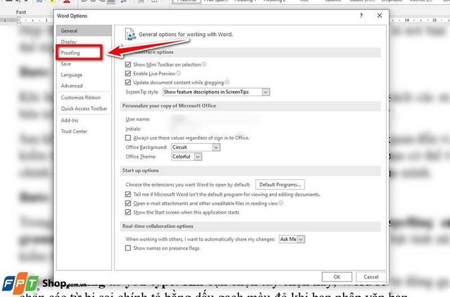Screen dimensions: 450x297
Task: Toggle Open e-mail attachments in reading view
Action: pos(128,203)
